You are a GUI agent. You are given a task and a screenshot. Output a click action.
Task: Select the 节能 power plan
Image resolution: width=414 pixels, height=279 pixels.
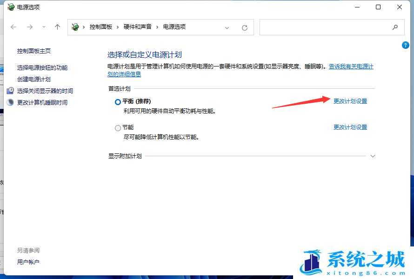point(118,128)
